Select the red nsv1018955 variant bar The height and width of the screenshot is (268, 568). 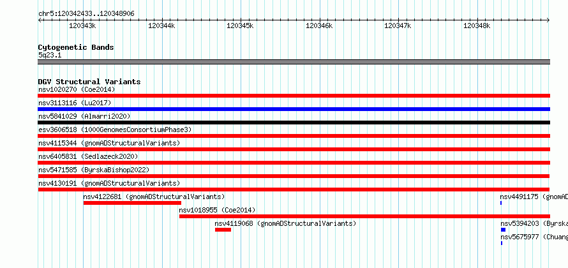(x=364, y=216)
